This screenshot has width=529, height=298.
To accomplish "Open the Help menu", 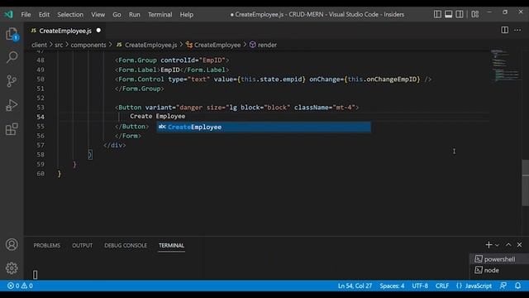I will coord(186,15).
